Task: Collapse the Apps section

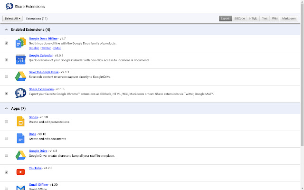Action: coord(6,108)
